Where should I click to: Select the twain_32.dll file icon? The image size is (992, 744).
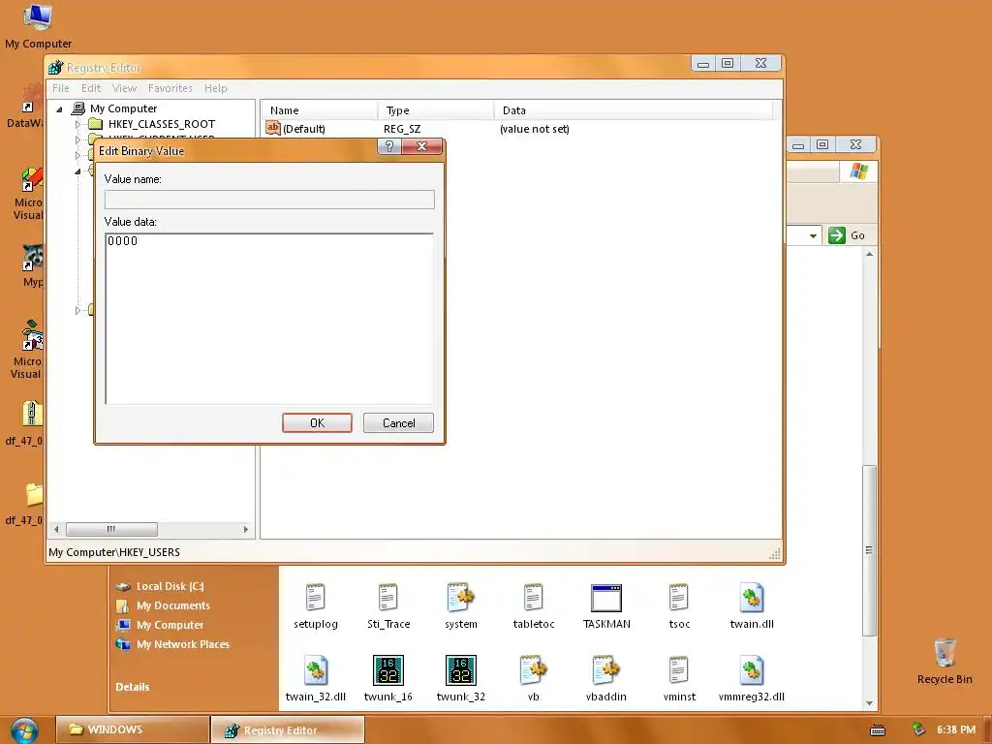[x=315, y=670]
